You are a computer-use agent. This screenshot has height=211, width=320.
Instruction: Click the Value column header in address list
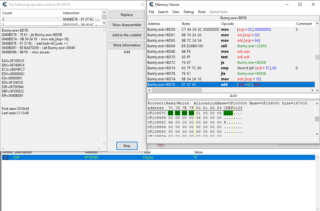point(198,152)
